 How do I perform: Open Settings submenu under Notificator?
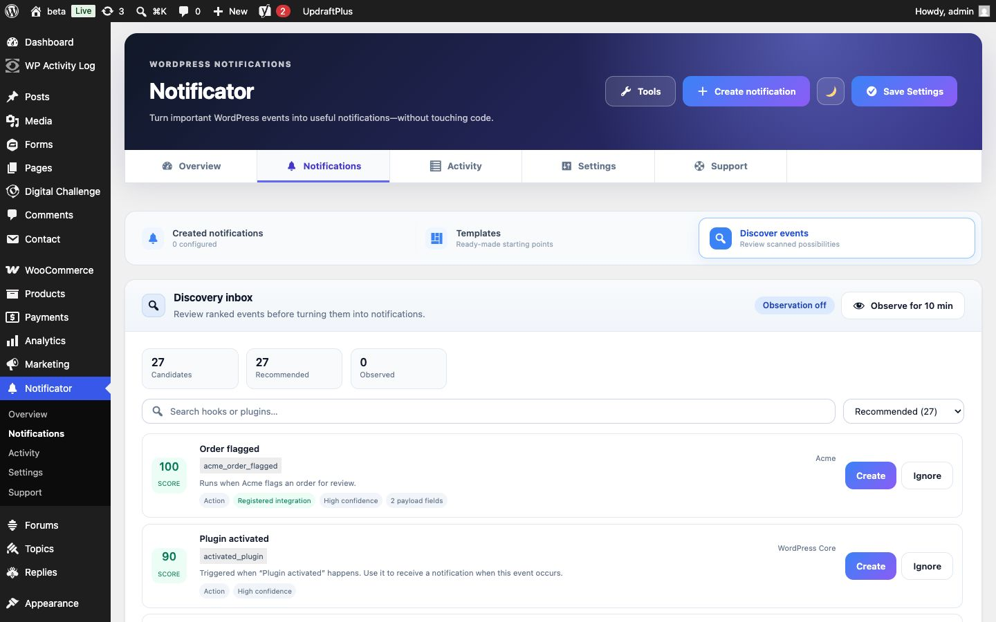click(26, 472)
